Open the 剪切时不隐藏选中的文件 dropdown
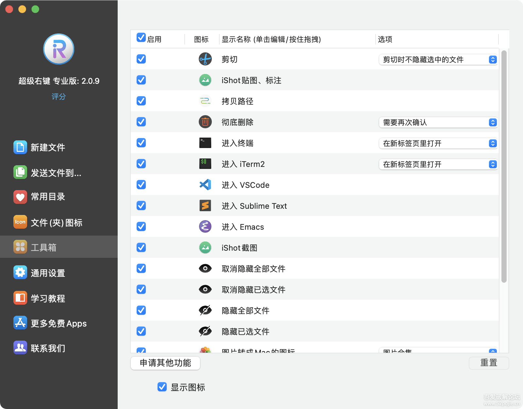 click(438, 60)
